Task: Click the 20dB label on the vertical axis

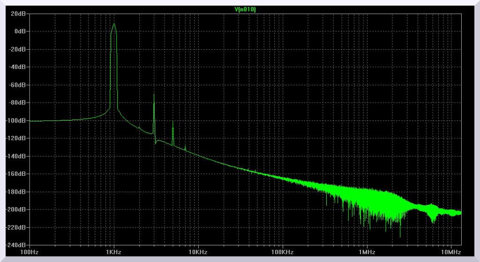Action: pyautogui.click(x=18, y=14)
